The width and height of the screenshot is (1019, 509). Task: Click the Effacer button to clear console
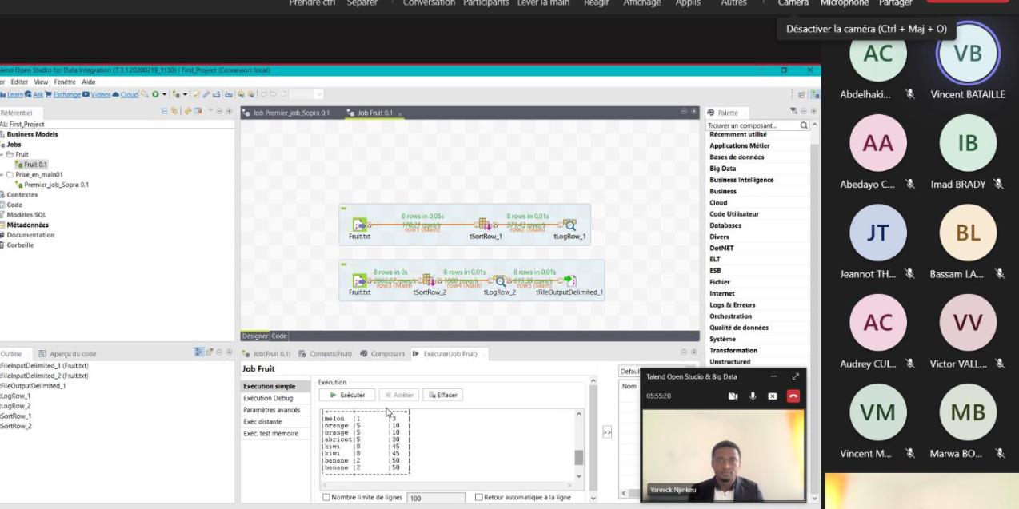click(442, 395)
